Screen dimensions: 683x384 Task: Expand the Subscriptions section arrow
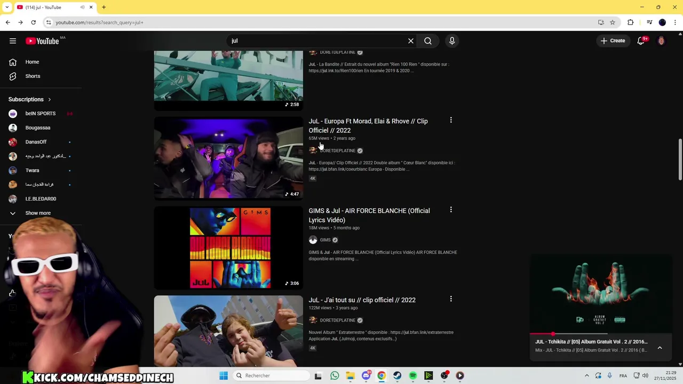point(50,100)
